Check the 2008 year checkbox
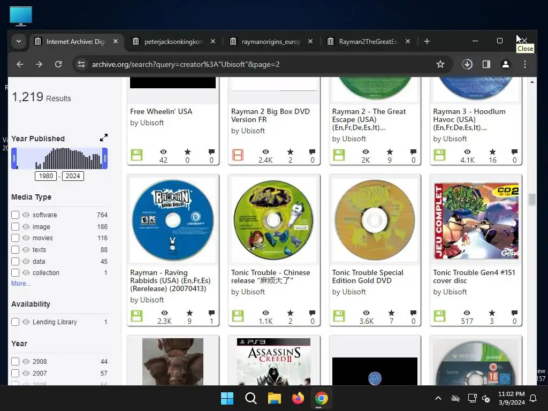Screen dimensions: 548x411 click(x=15, y=361)
